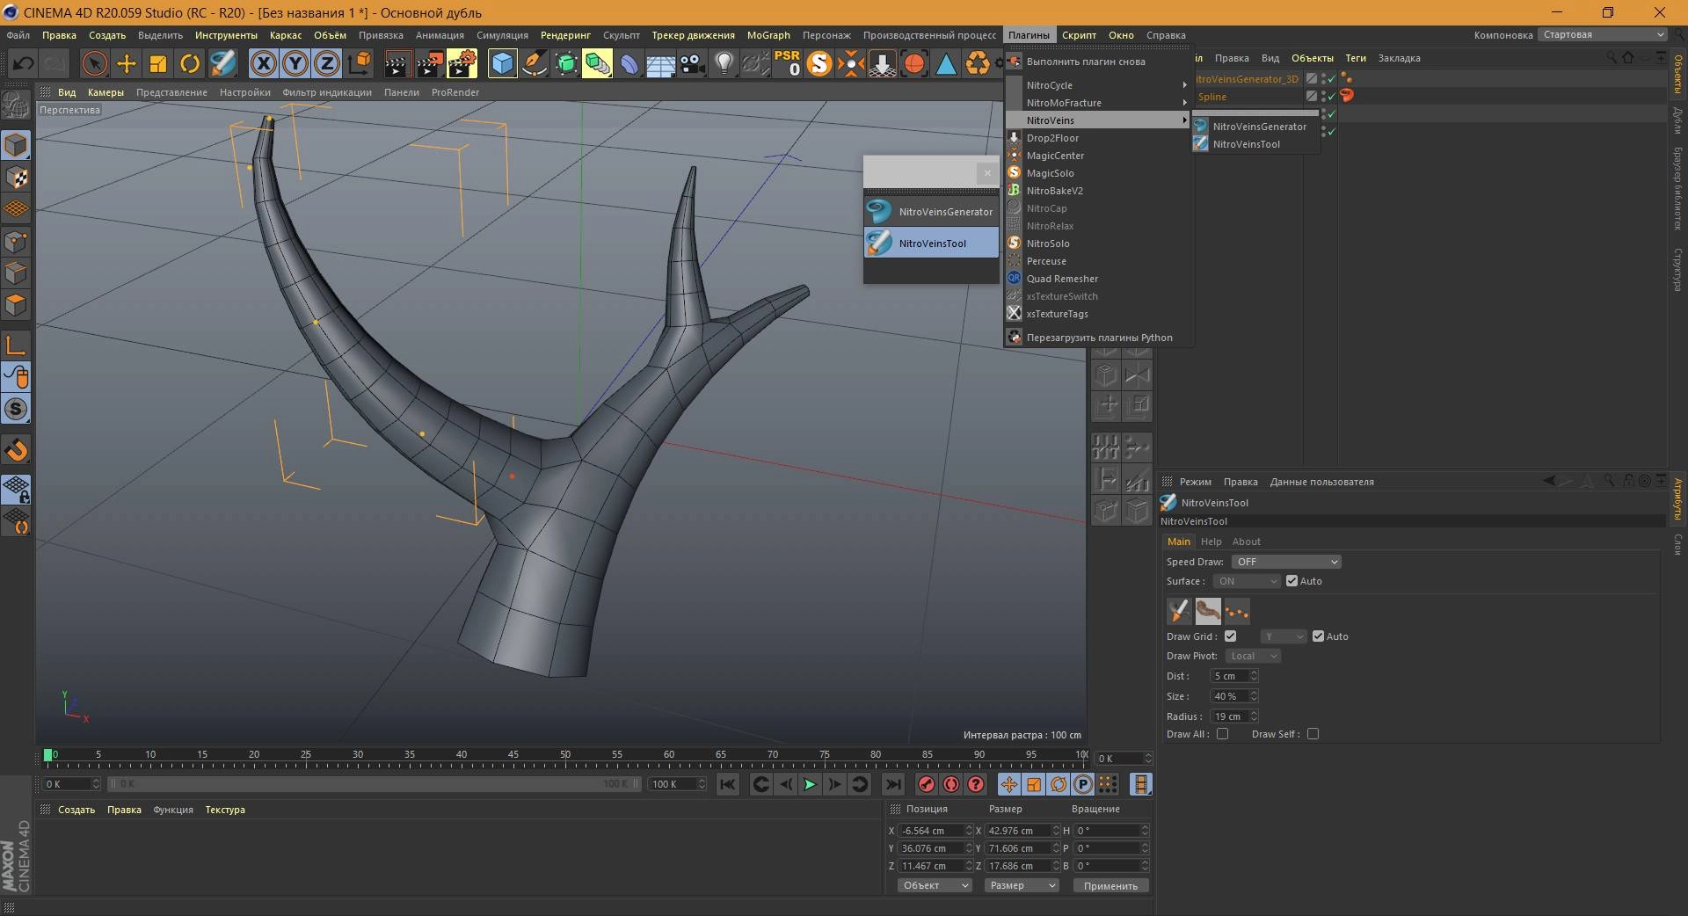Open Edit Render Settings icon
The image size is (1688, 916).
[462, 63]
